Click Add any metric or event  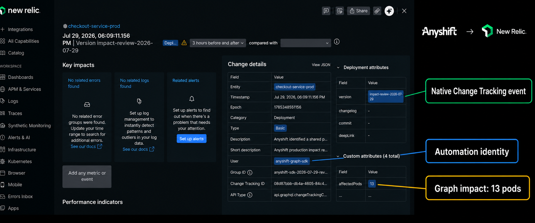tap(87, 176)
